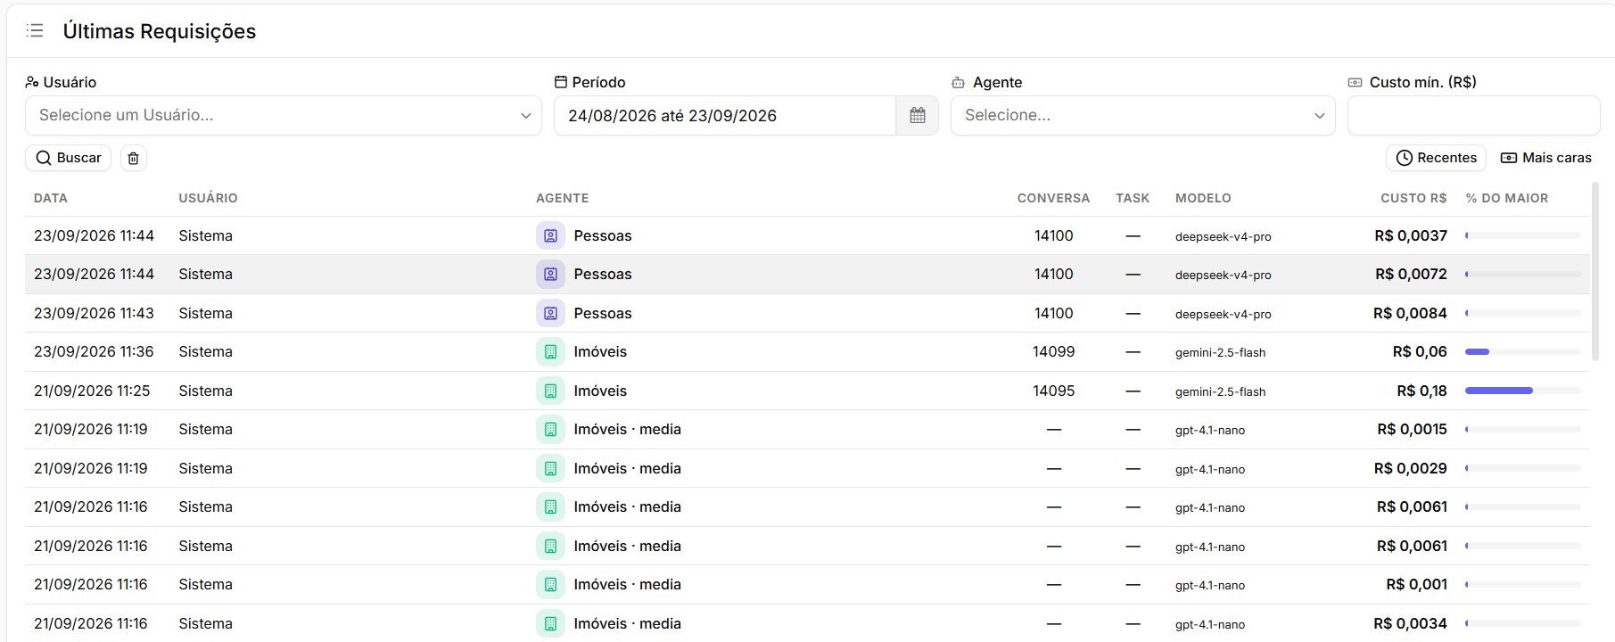Screen dimensions: 1615x642
Task: Click the cost value R$ 0,001
Action: point(1417,585)
